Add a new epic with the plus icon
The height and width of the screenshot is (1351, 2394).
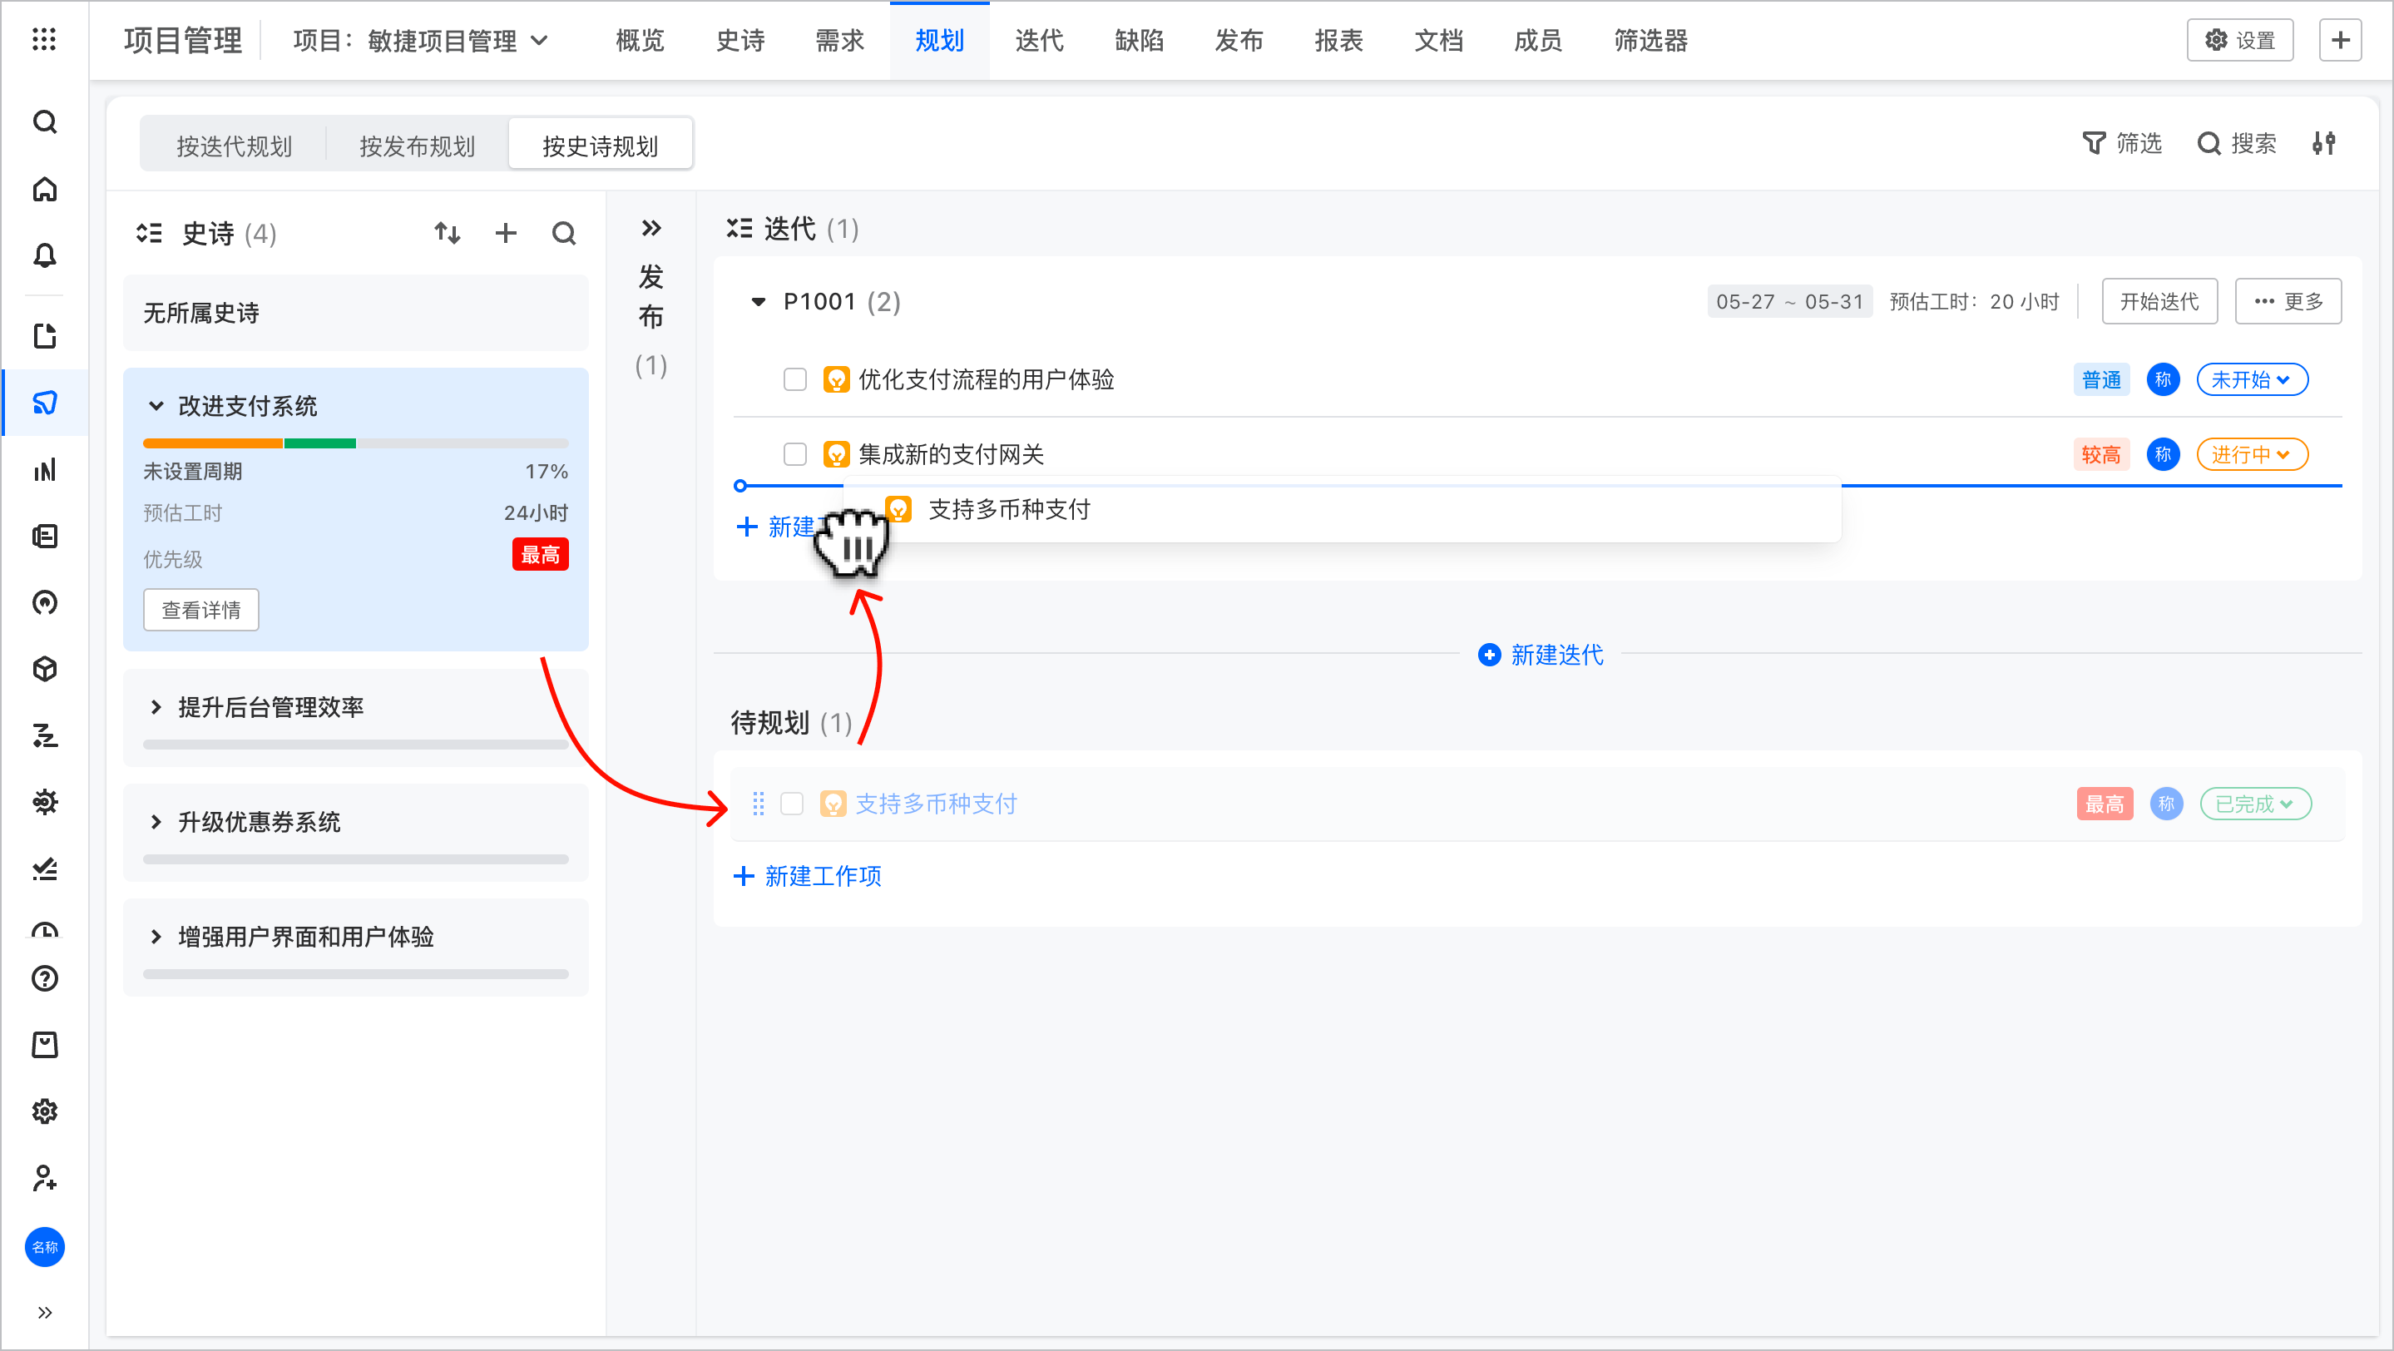506,233
